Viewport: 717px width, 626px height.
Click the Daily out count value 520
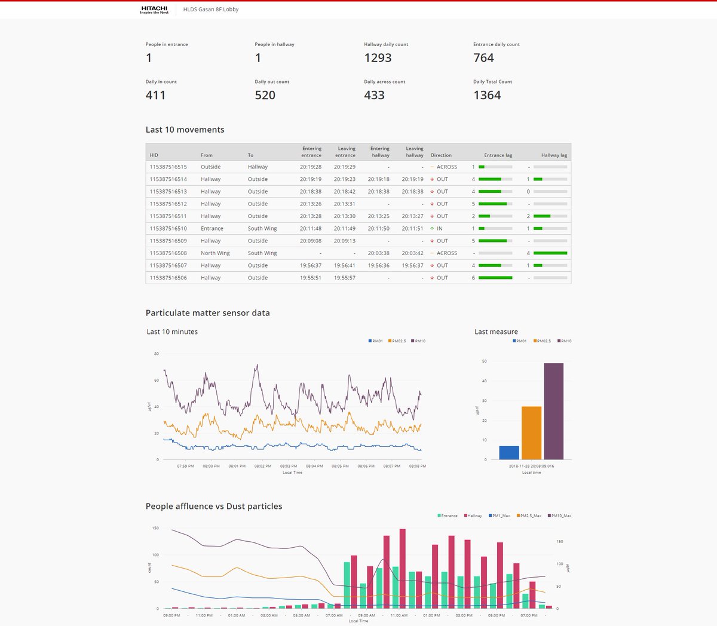[265, 95]
